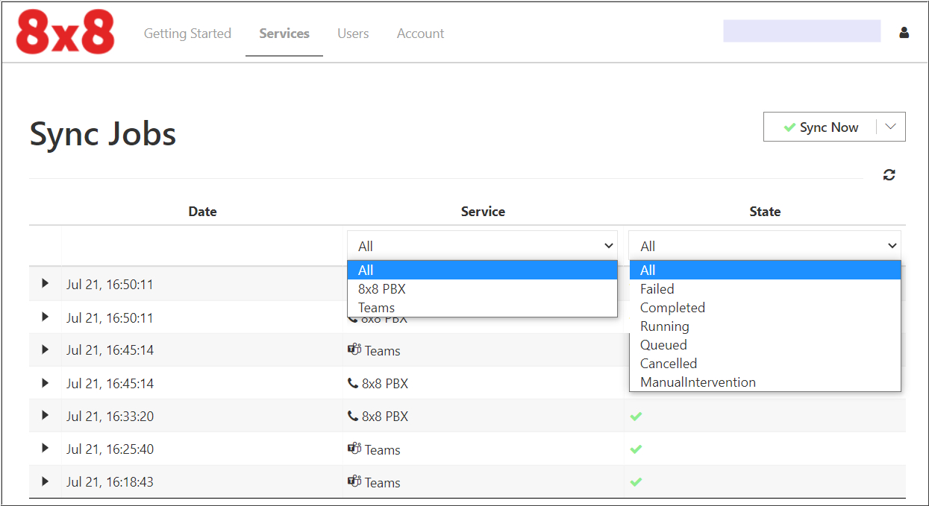929x506 pixels.
Task: Click green checkmark in 16:18:43 row
Action: coord(636,482)
